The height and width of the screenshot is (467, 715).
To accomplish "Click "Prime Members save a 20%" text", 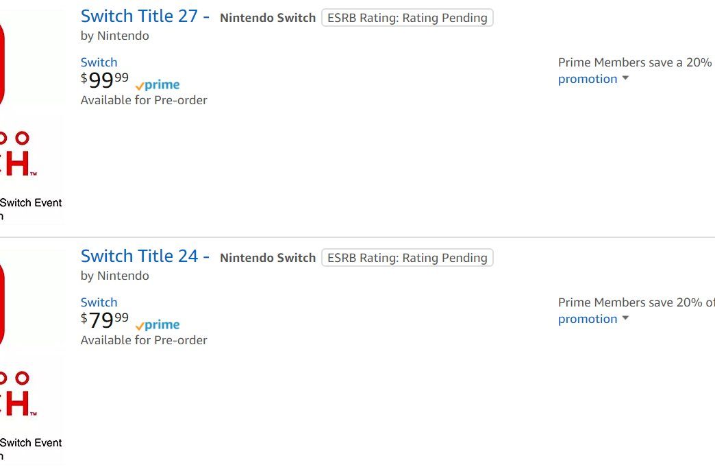I will point(635,62).
